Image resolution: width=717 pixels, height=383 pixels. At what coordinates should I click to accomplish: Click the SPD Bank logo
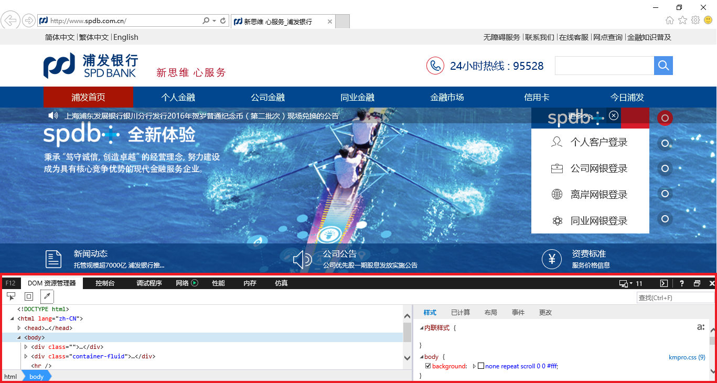[x=91, y=66]
